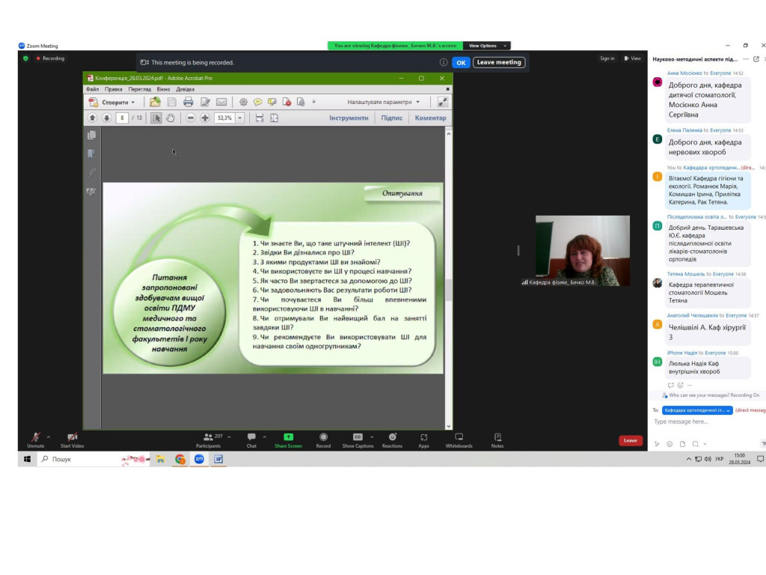Add a sticky note comment in Acrobat

click(x=257, y=102)
